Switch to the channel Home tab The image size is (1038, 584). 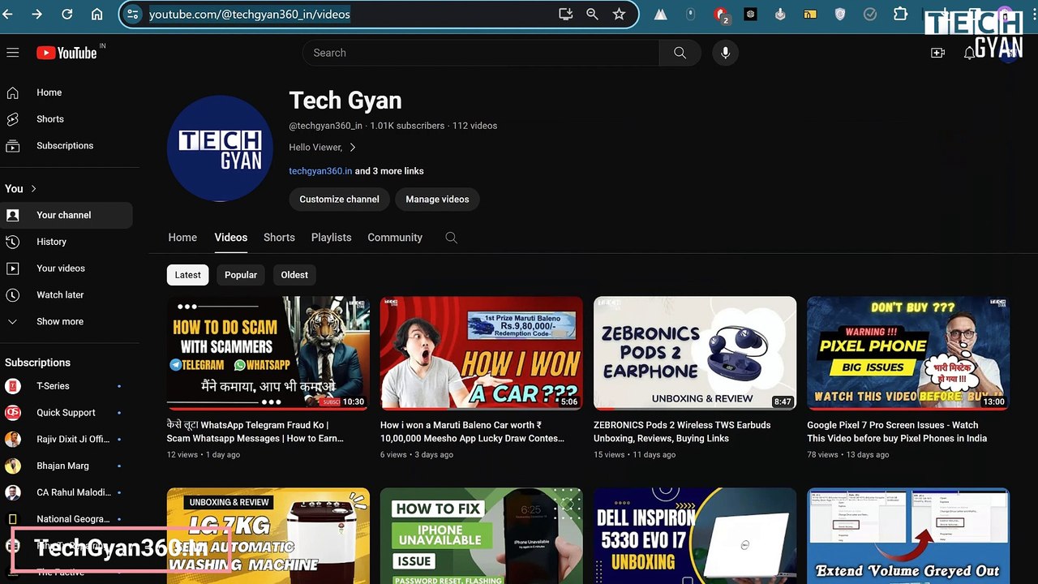coord(182,238)
